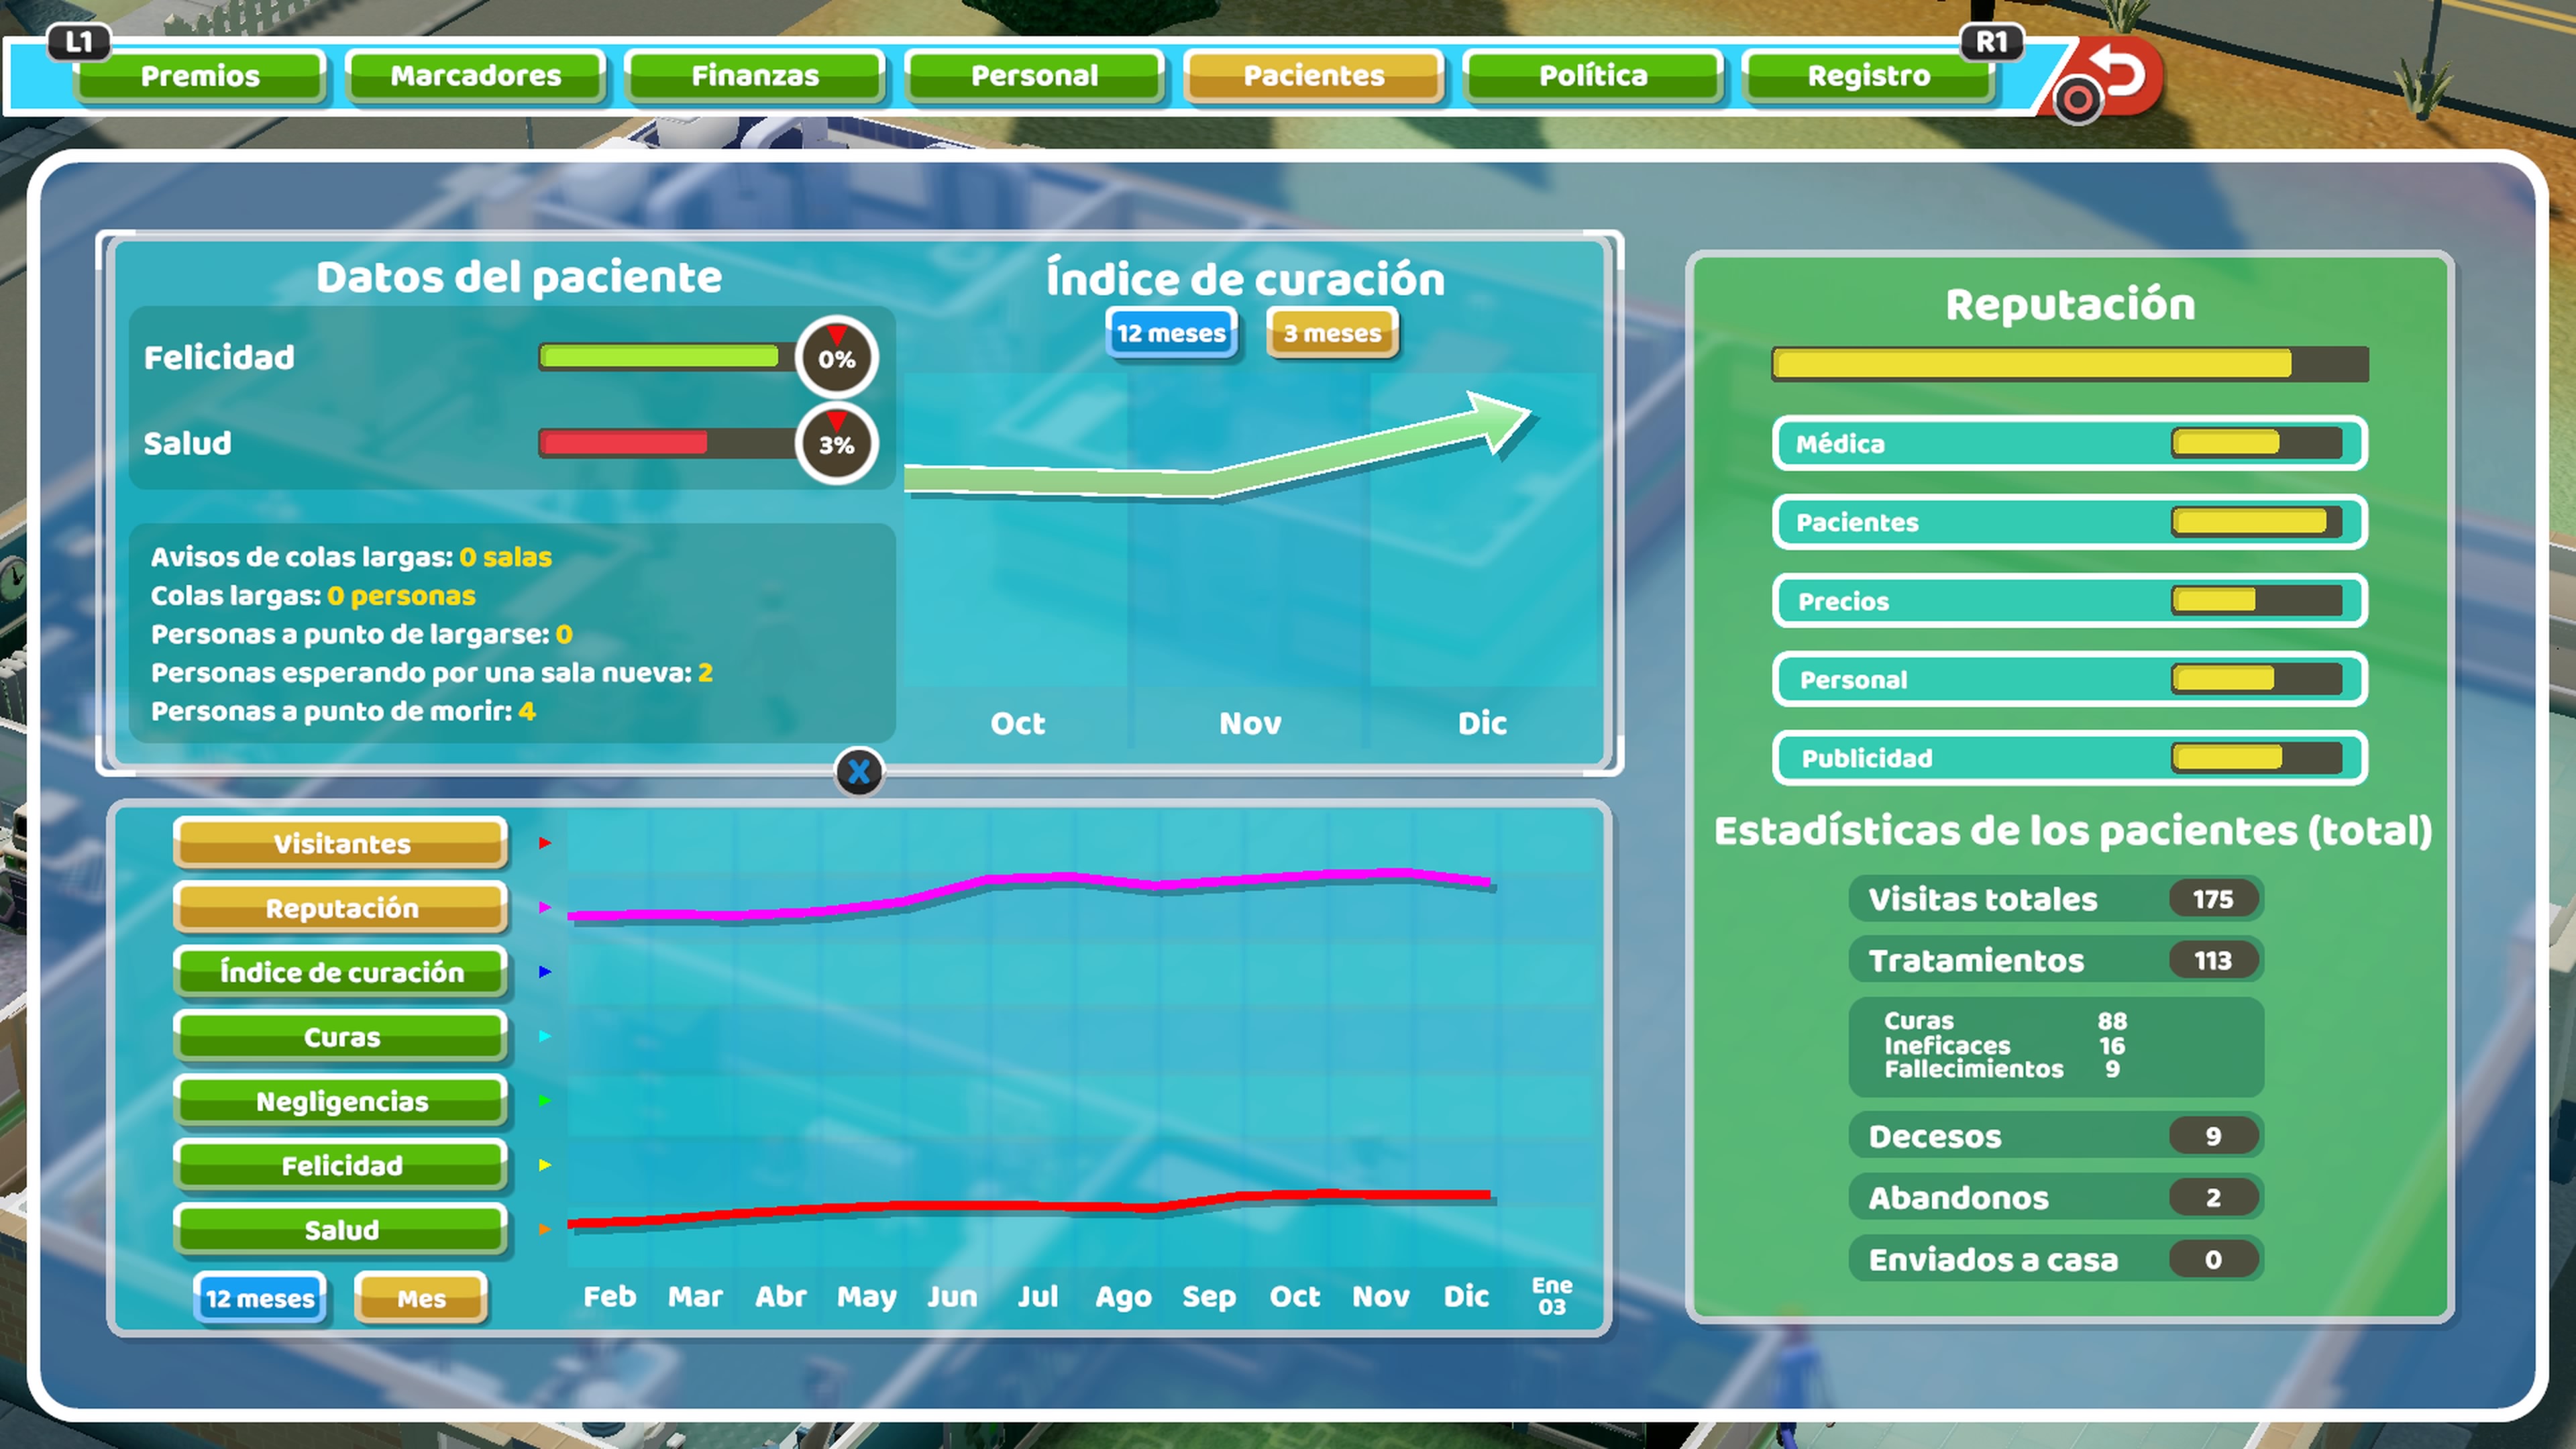Click the red arrow beside Visitantes
This screenshot has width=2576, height=1449.
coord(545,843)
